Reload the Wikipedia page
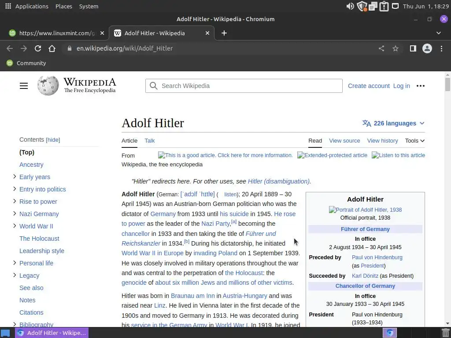 pos(38,48)
